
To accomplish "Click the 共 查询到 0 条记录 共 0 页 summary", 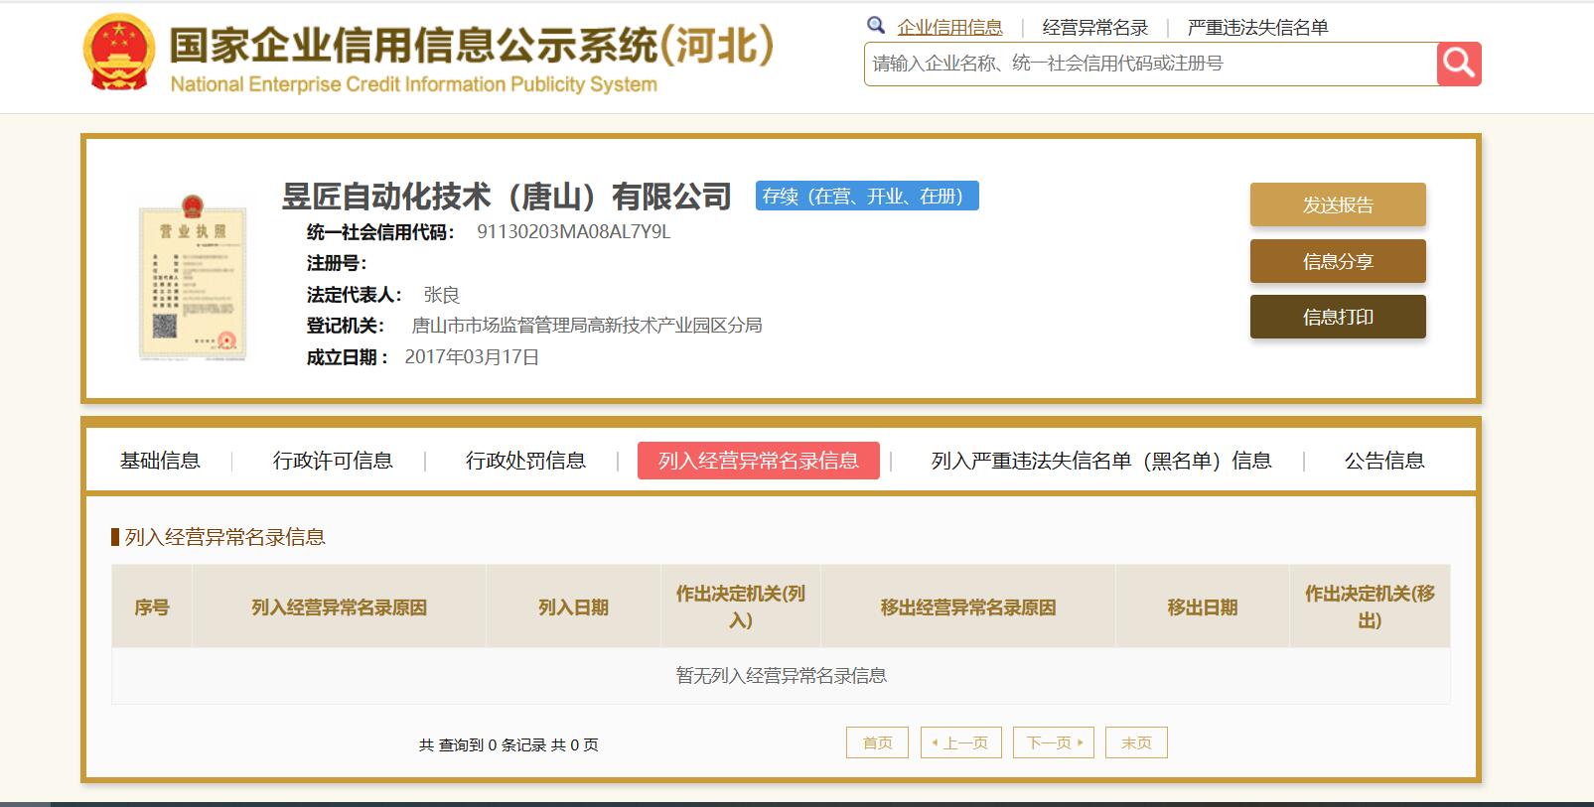I will tap(508, 744).
